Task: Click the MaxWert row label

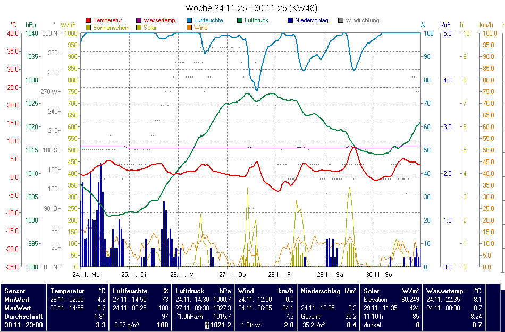Action: pyautogui.click(x=18, y=308)
